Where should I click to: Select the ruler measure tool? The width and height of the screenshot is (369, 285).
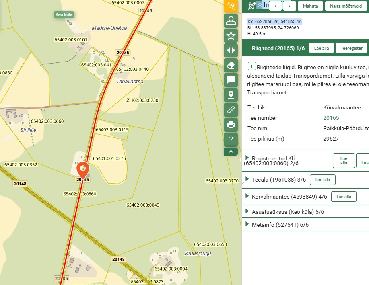pos(231,110)
